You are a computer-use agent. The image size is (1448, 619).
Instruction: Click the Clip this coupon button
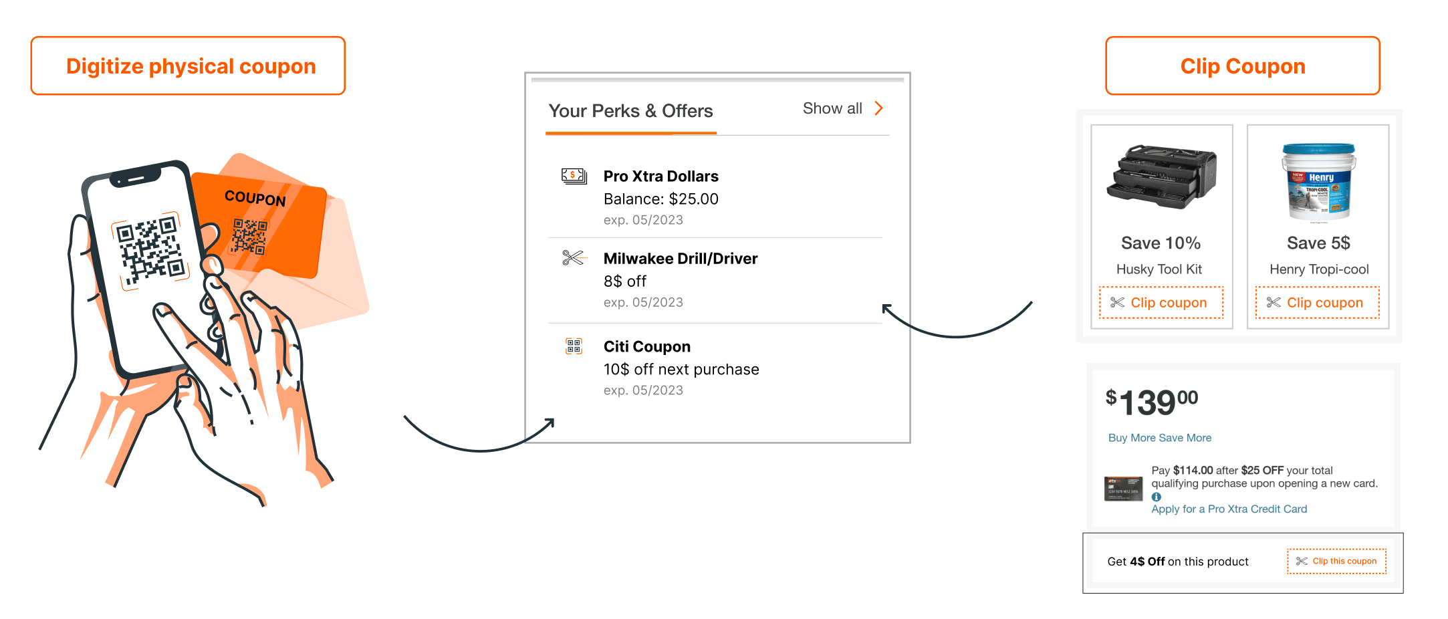(x=1336, y=562)
